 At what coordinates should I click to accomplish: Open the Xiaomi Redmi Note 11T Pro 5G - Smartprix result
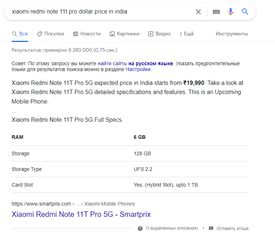(x=81, y=214)
